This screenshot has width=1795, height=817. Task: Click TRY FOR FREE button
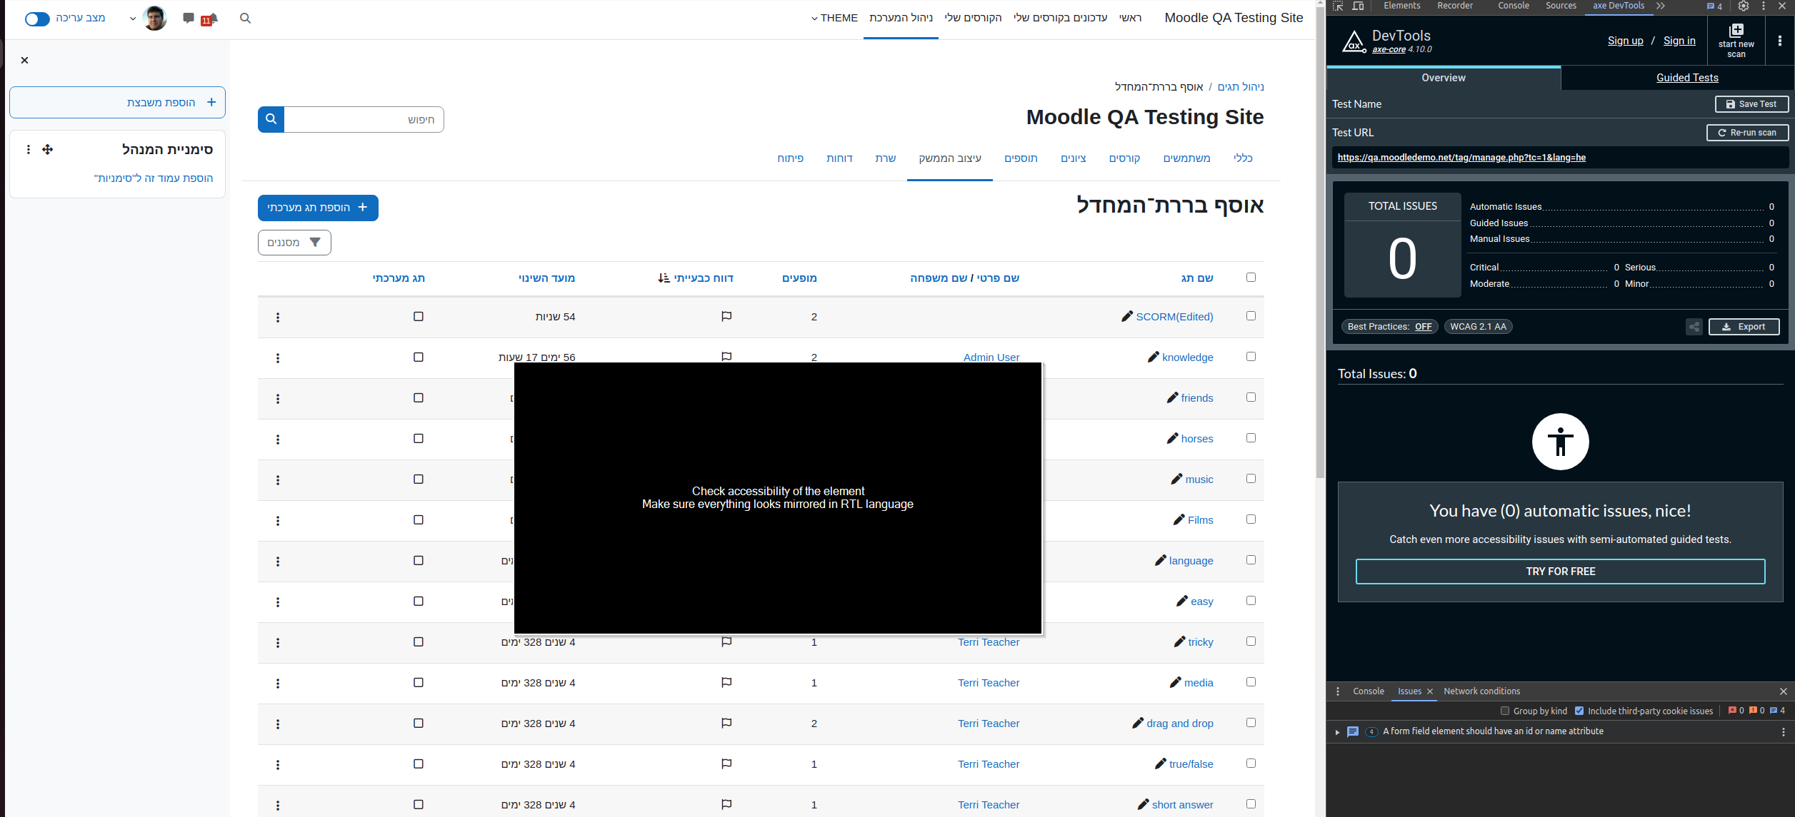[1560, 572]
